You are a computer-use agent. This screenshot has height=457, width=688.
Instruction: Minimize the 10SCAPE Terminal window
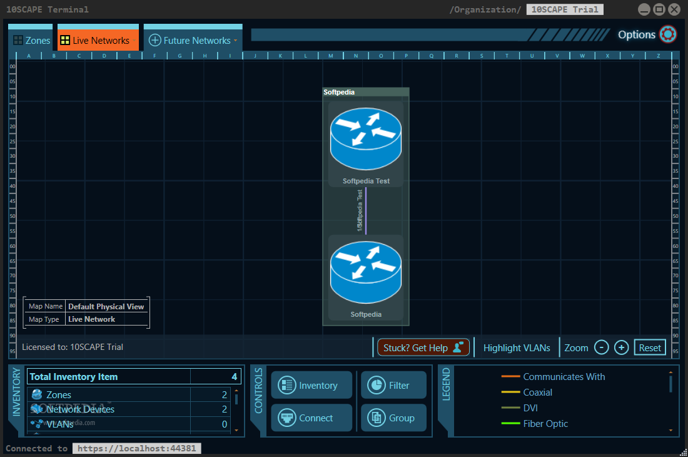coord(644,9)
